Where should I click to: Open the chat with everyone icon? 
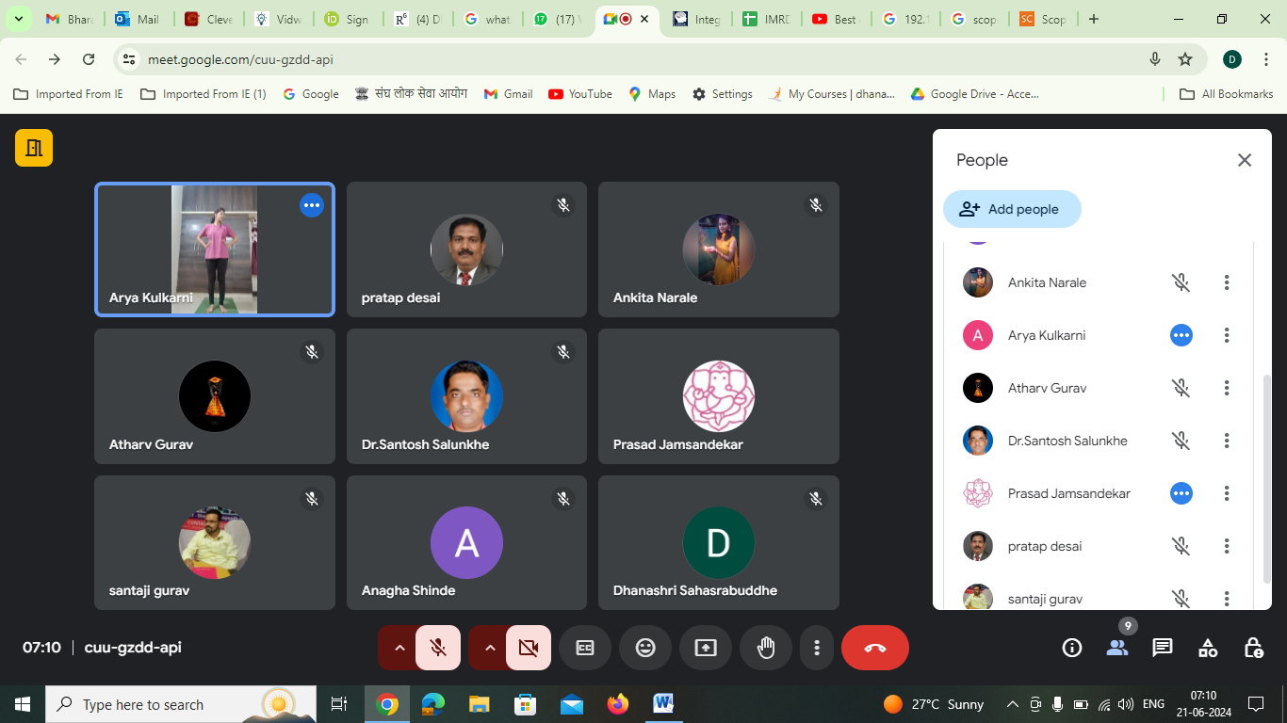coord(1163,648)
